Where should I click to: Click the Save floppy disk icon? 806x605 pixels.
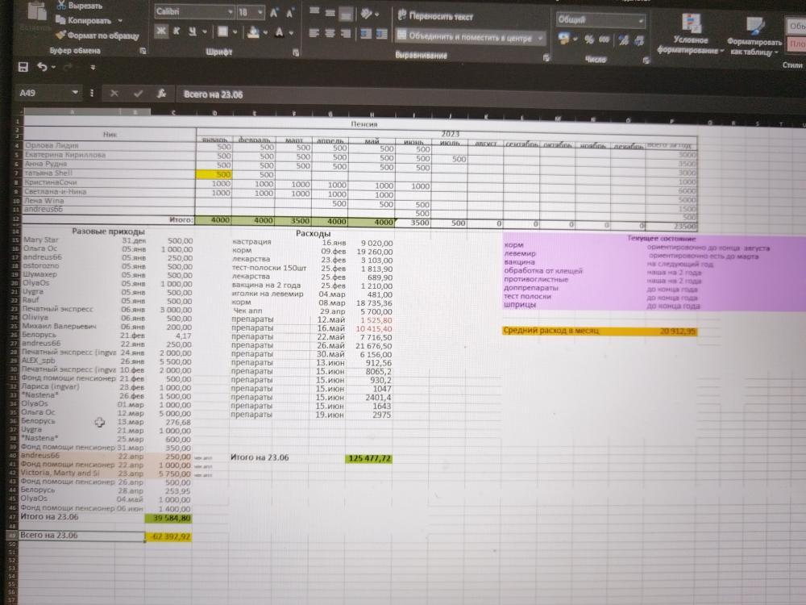point(23,67)
